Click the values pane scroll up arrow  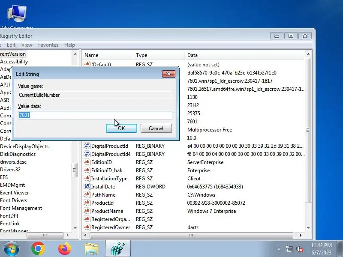pos(308,54)
